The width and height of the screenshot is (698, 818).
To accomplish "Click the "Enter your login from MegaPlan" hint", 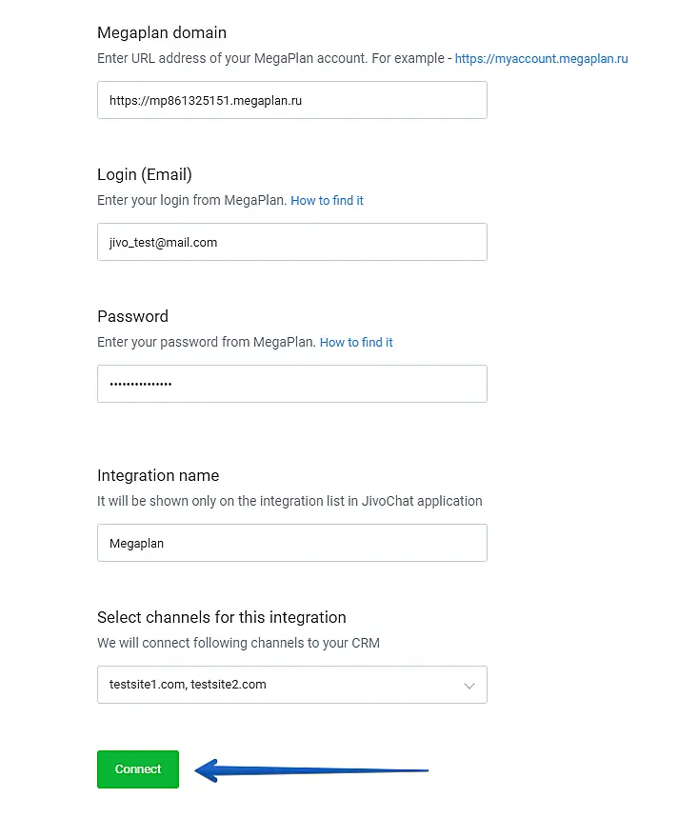I will 191,201.
